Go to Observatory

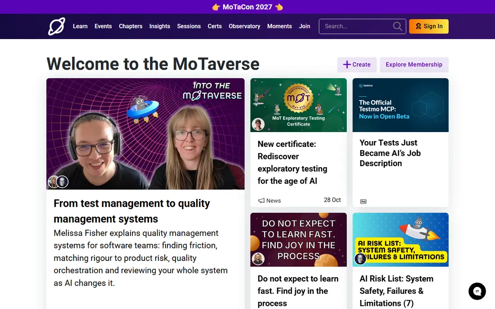pos(244,26)
